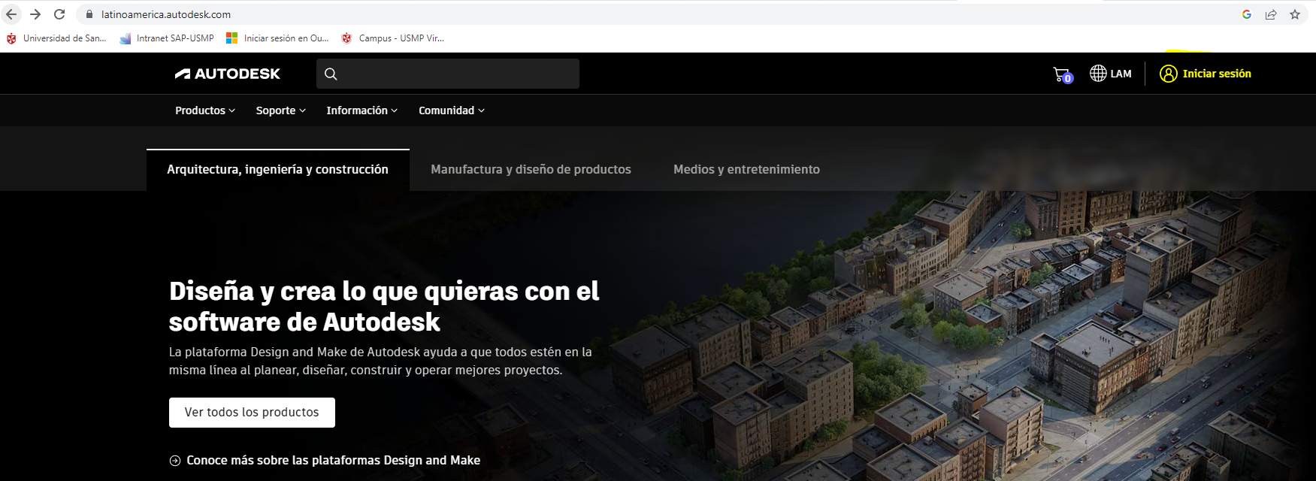Open the shopping cart icon

click(1063, 74)
